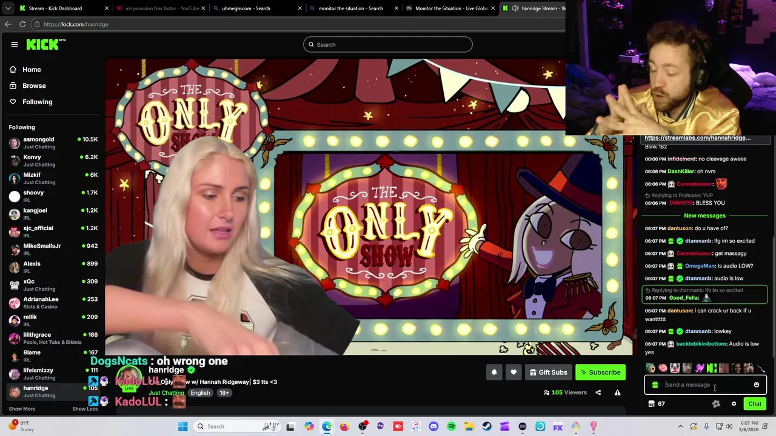776x436 pixels.
Task: Open Windows Start menu
Action: click(x=182, y=426)
